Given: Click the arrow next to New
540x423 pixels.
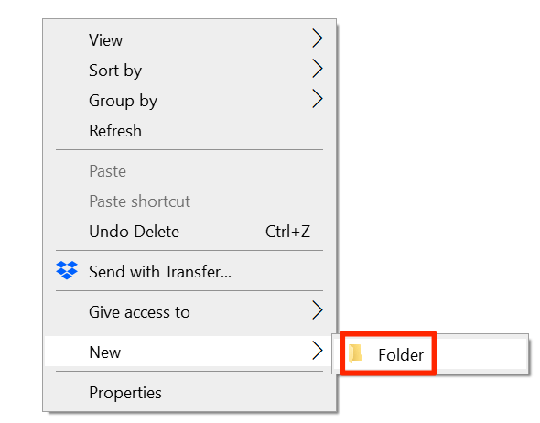Looking at the screenshot, I should click(318, 351).
